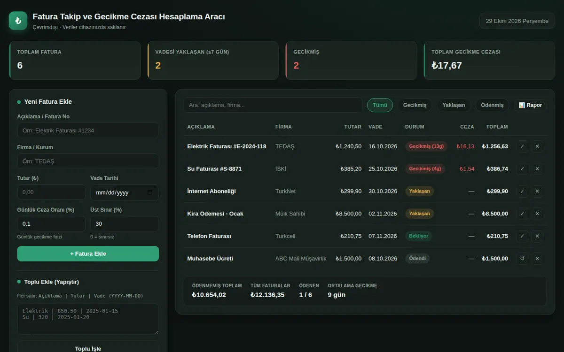
Task: Filter list by Gecikmiş invoices
Action: pyautogui.click(x=415, y=105)
